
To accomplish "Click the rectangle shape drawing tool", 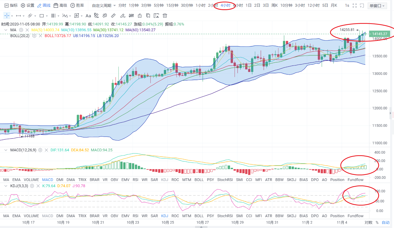I will coord(42,16).
